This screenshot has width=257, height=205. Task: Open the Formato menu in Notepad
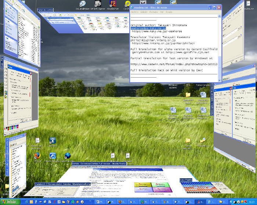coord(153,12)
